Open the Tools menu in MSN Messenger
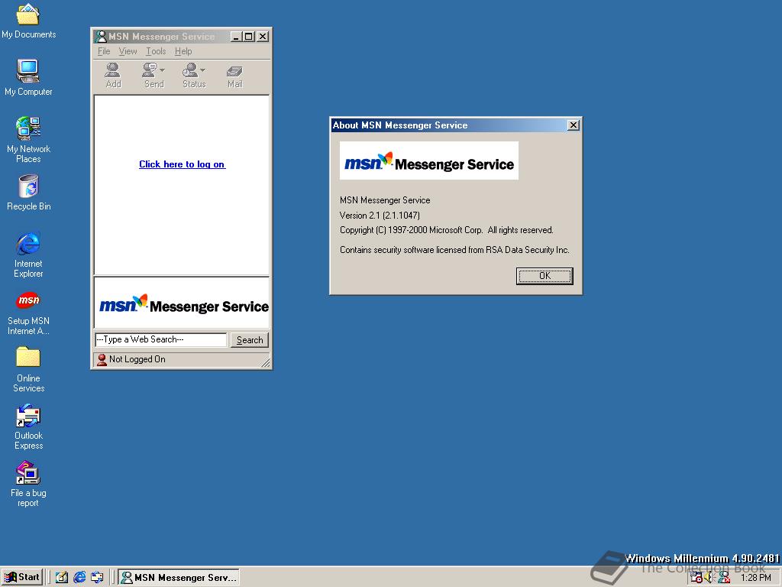The width and height of the screenshot is (782, 587). tap(156, 51)
